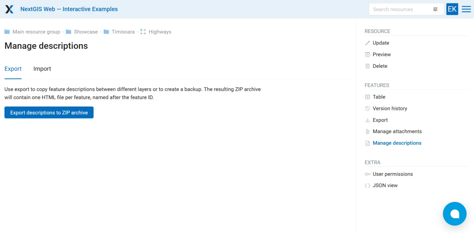Click the Highways vector layer icon in breadcrumb
Screen dimensions: 474x233
click(143, 32)
